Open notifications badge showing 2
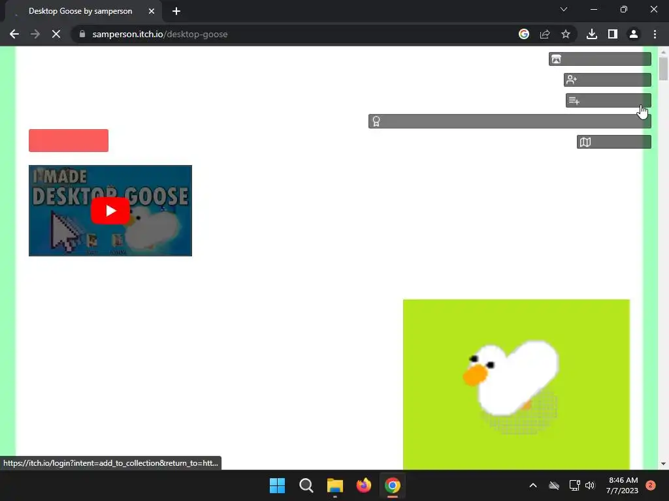The width and height of the screenshot is (669, 501). pos(651,485)
